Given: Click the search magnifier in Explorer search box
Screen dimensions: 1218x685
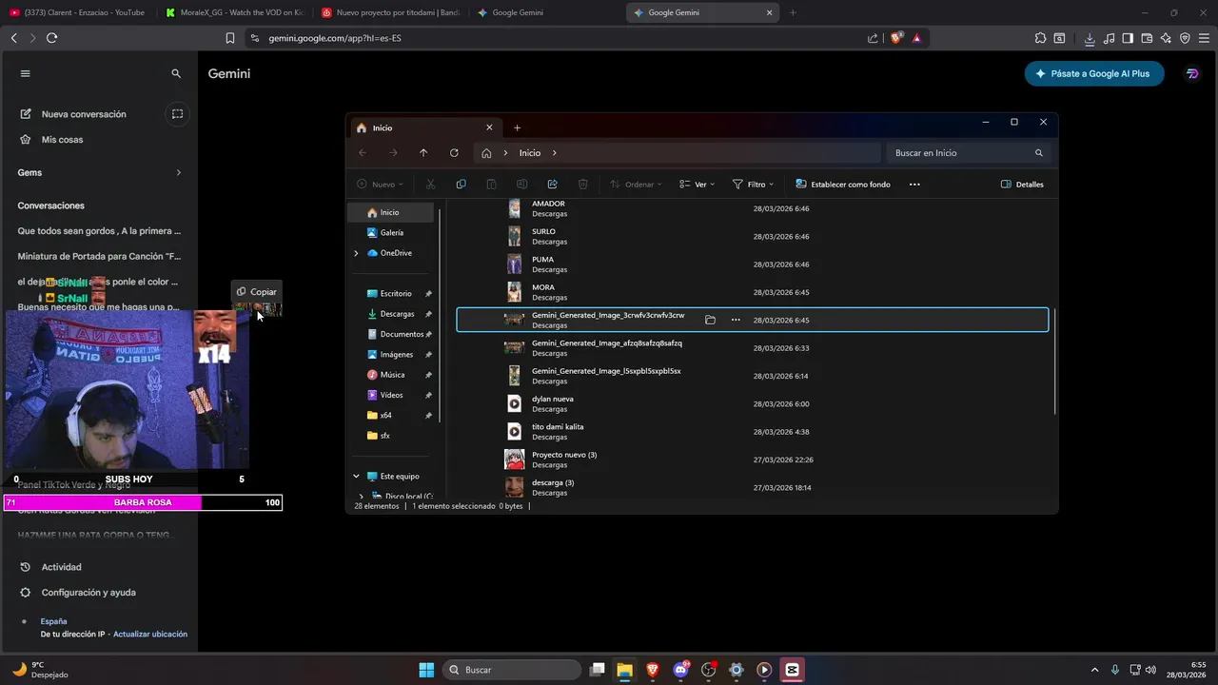Looking at the screenshot, I should [x=1039, y=153].
